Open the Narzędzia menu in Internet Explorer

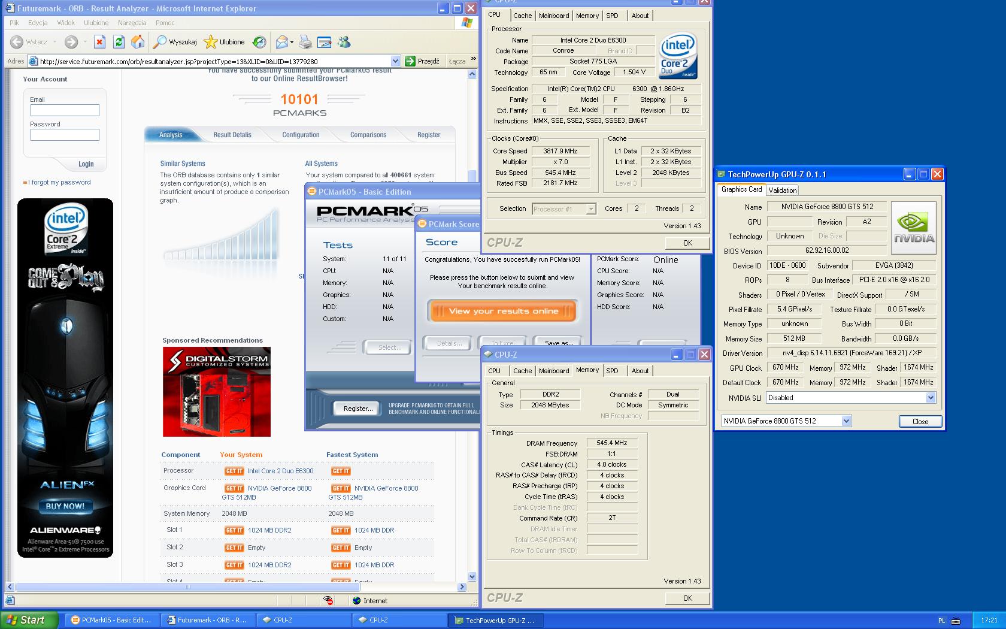tap(132, 23)
